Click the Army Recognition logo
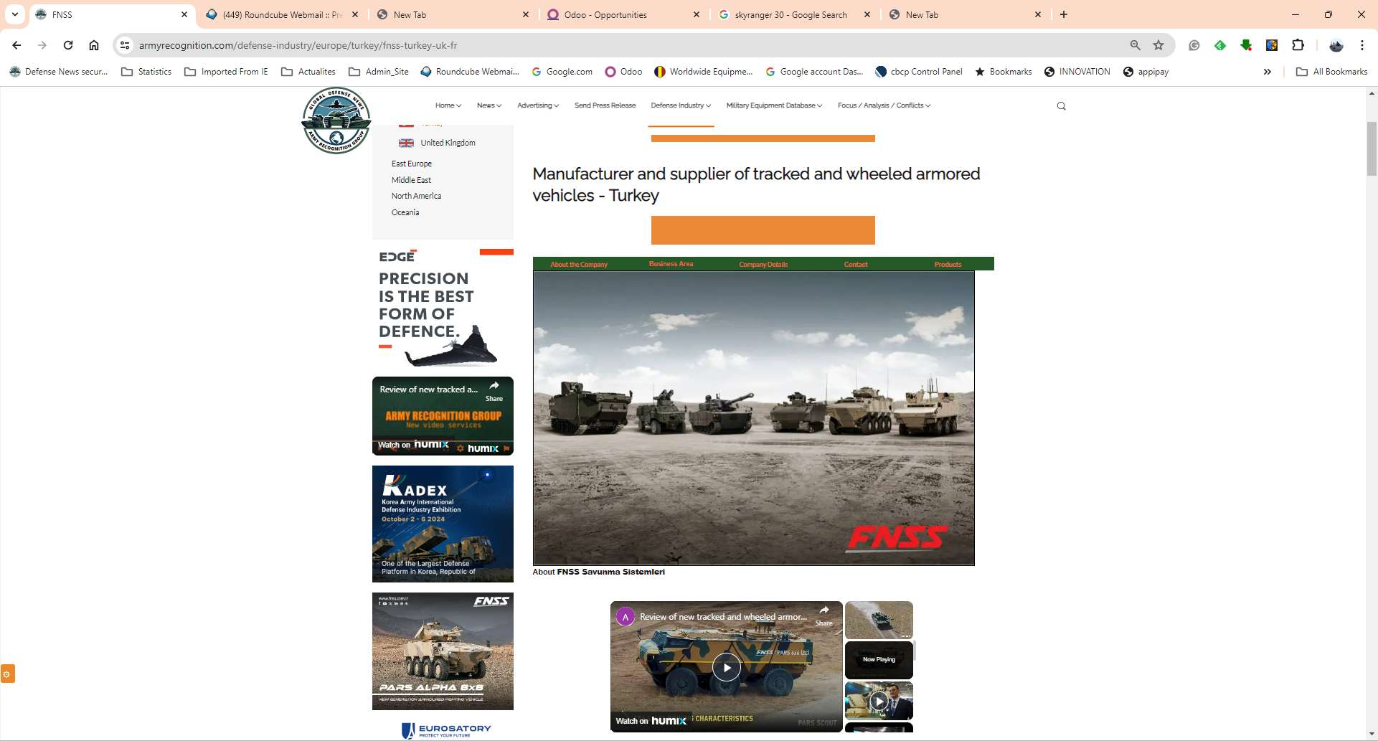Image resolution: width=1378 pixels, height=741 pixels. [x=336, y=121]
